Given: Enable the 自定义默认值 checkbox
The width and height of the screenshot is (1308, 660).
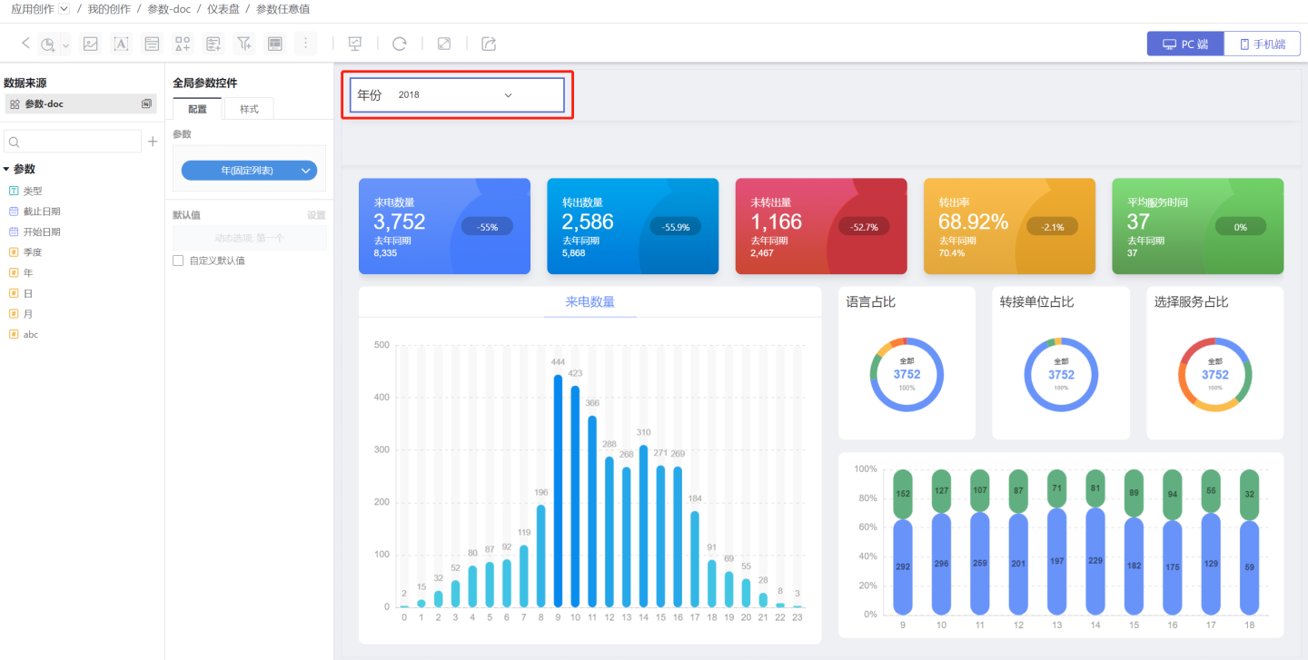Looking at the screenshot, I should click(x=178, y=261).
